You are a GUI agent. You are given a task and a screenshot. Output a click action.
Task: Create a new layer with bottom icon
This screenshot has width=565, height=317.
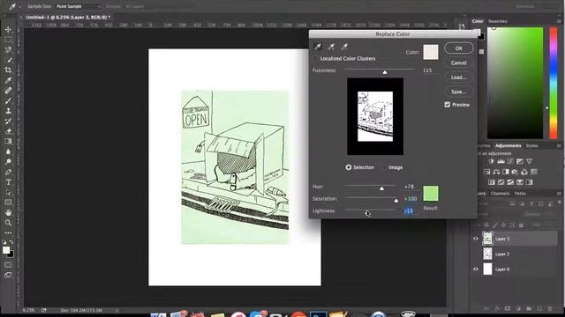539,308
